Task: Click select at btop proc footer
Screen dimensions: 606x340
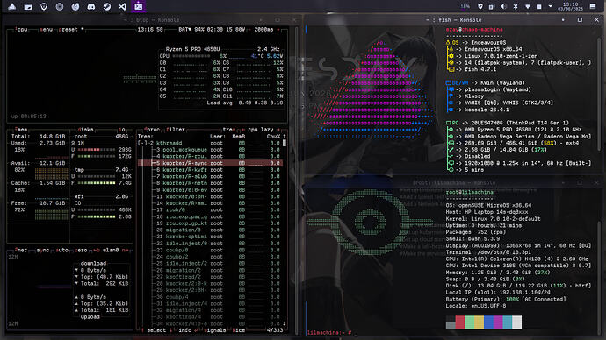Action: [156, 330]
